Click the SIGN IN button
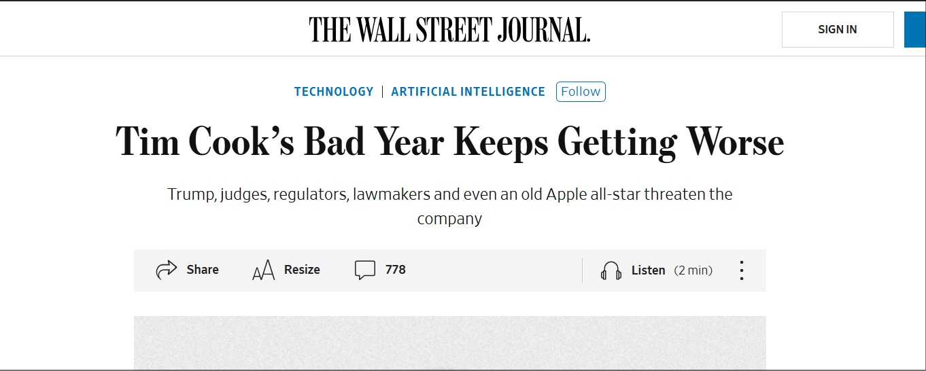Viewport: 926px width, 371px height. tap(838, 30)
